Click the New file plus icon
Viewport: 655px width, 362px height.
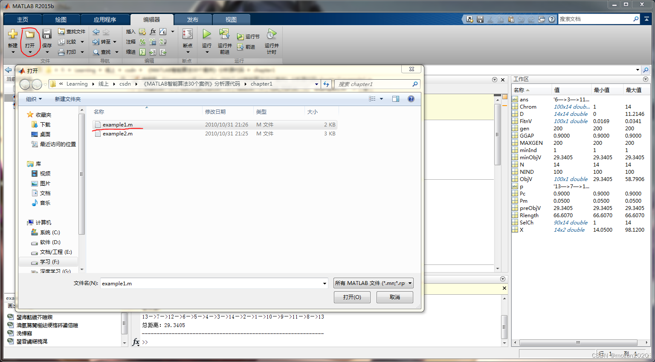point(13,34)
